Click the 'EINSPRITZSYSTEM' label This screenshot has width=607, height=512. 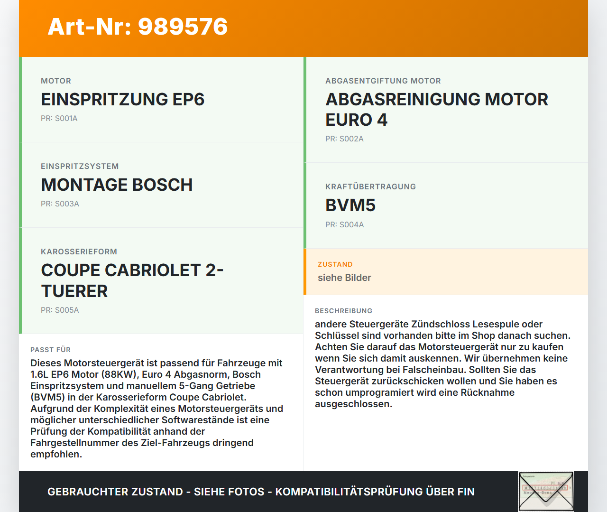[x=80, y=166]
